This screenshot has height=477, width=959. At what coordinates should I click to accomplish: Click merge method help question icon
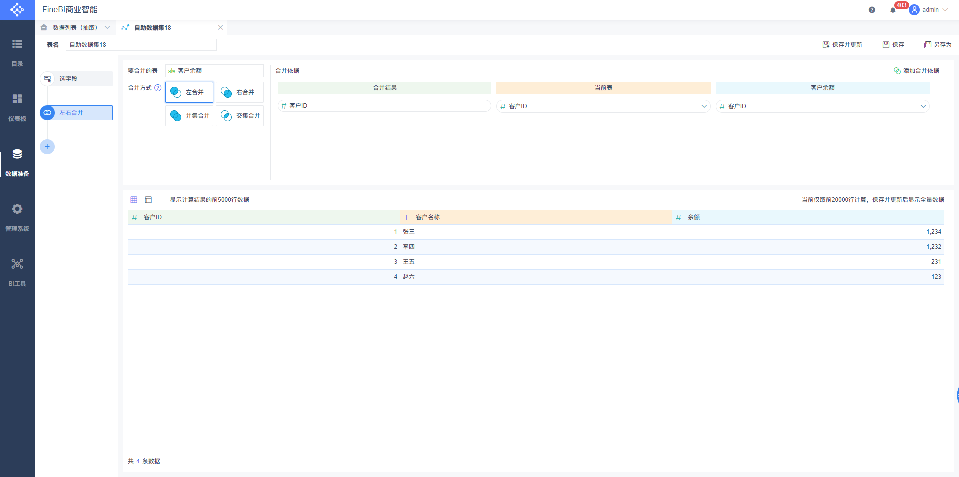pos(158,88)
